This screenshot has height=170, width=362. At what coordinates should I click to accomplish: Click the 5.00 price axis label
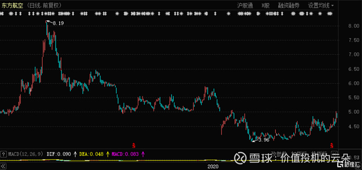[x=354, y=112]
